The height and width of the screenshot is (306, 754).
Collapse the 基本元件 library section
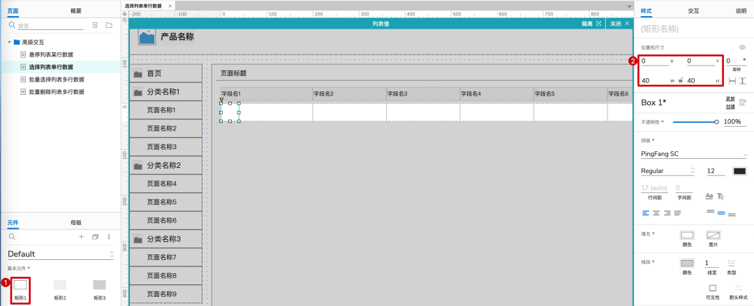19,268
